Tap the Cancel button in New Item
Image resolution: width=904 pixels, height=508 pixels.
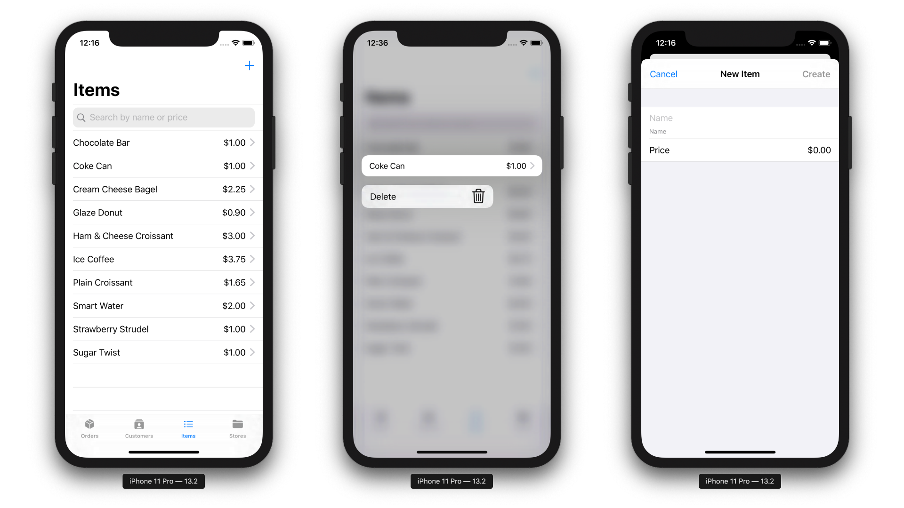pyautogui.click(x=663, y=74)
